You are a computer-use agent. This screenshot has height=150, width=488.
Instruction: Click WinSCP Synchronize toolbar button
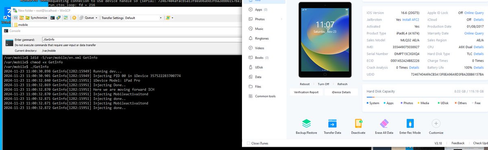36,18
